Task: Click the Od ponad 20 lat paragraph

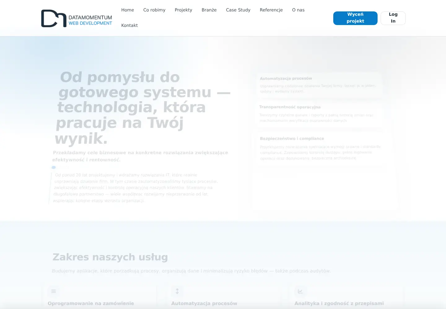Action: [x=135, y=188]
